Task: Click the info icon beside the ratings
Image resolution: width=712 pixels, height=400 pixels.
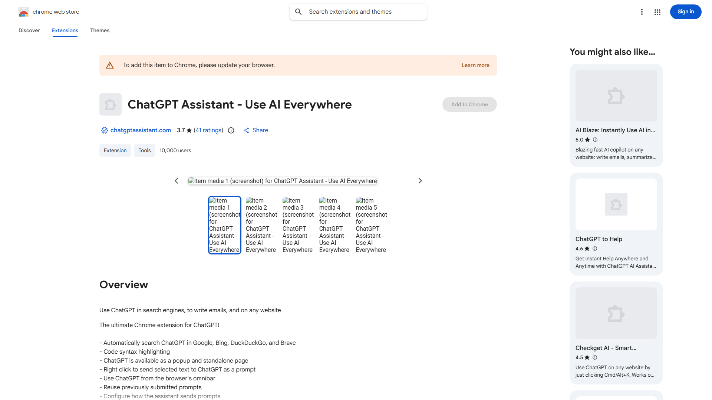Action: [x=231, y=130]
